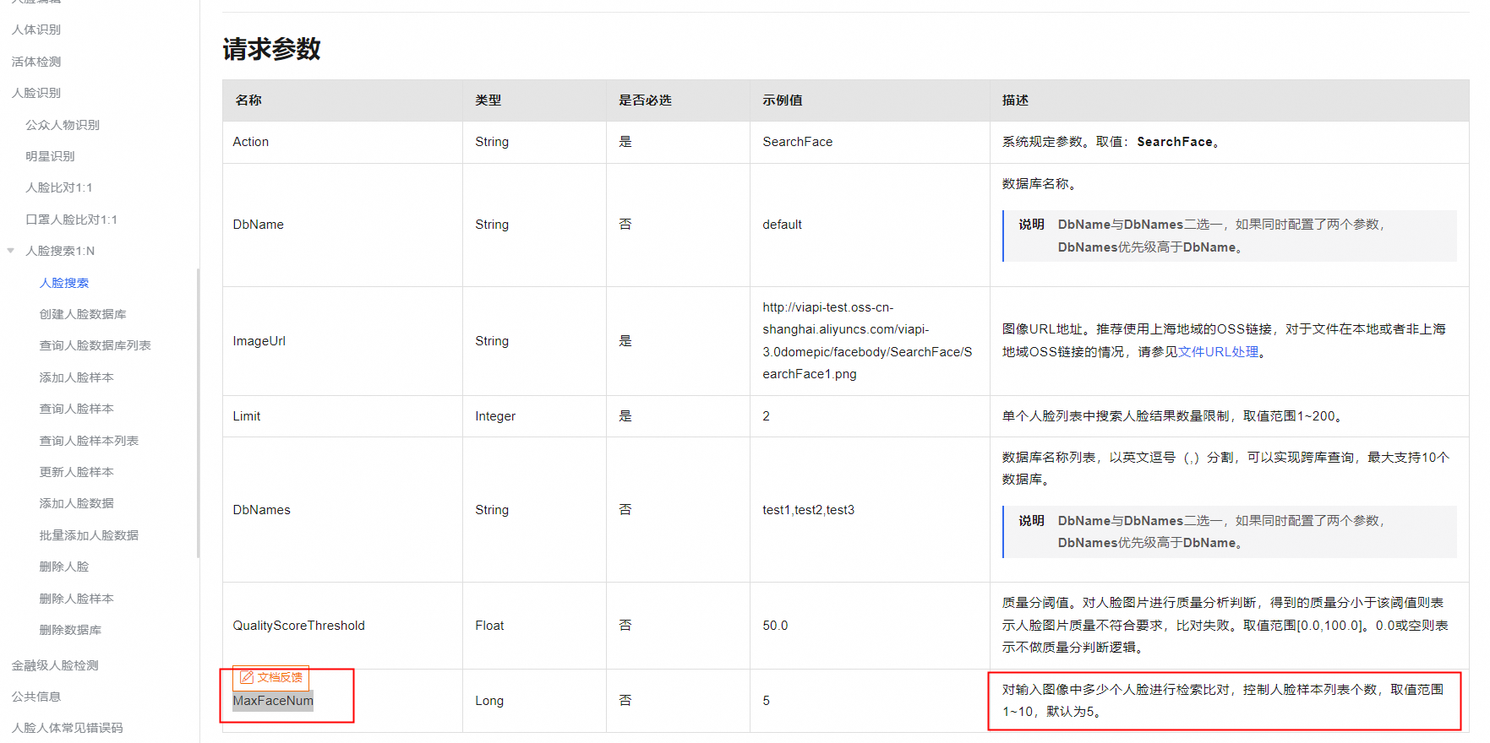Open 查询人脸样本 sidebar item
1490x743 pixels.
coord(76,409)
